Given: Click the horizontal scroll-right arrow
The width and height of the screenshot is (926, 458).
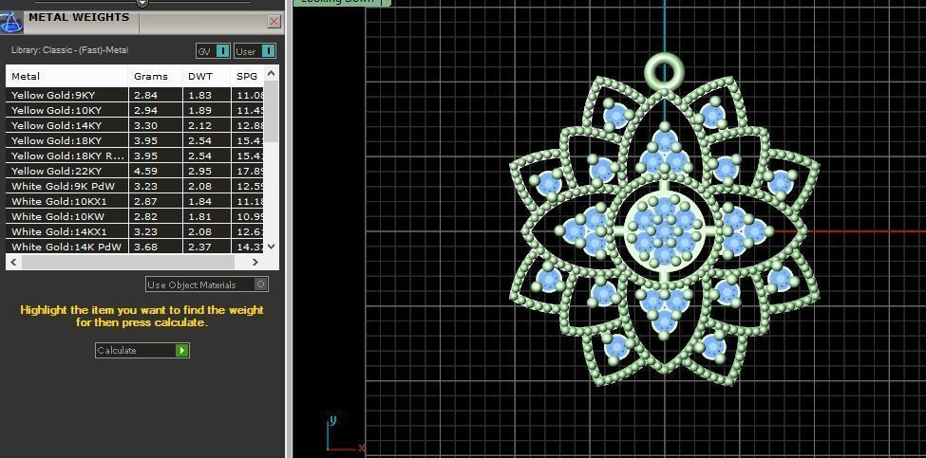Looking at the screenshot, I should (255, 263).
